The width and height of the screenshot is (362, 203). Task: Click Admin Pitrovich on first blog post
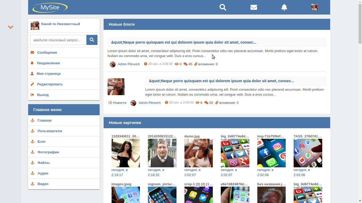tap(129, 64)
